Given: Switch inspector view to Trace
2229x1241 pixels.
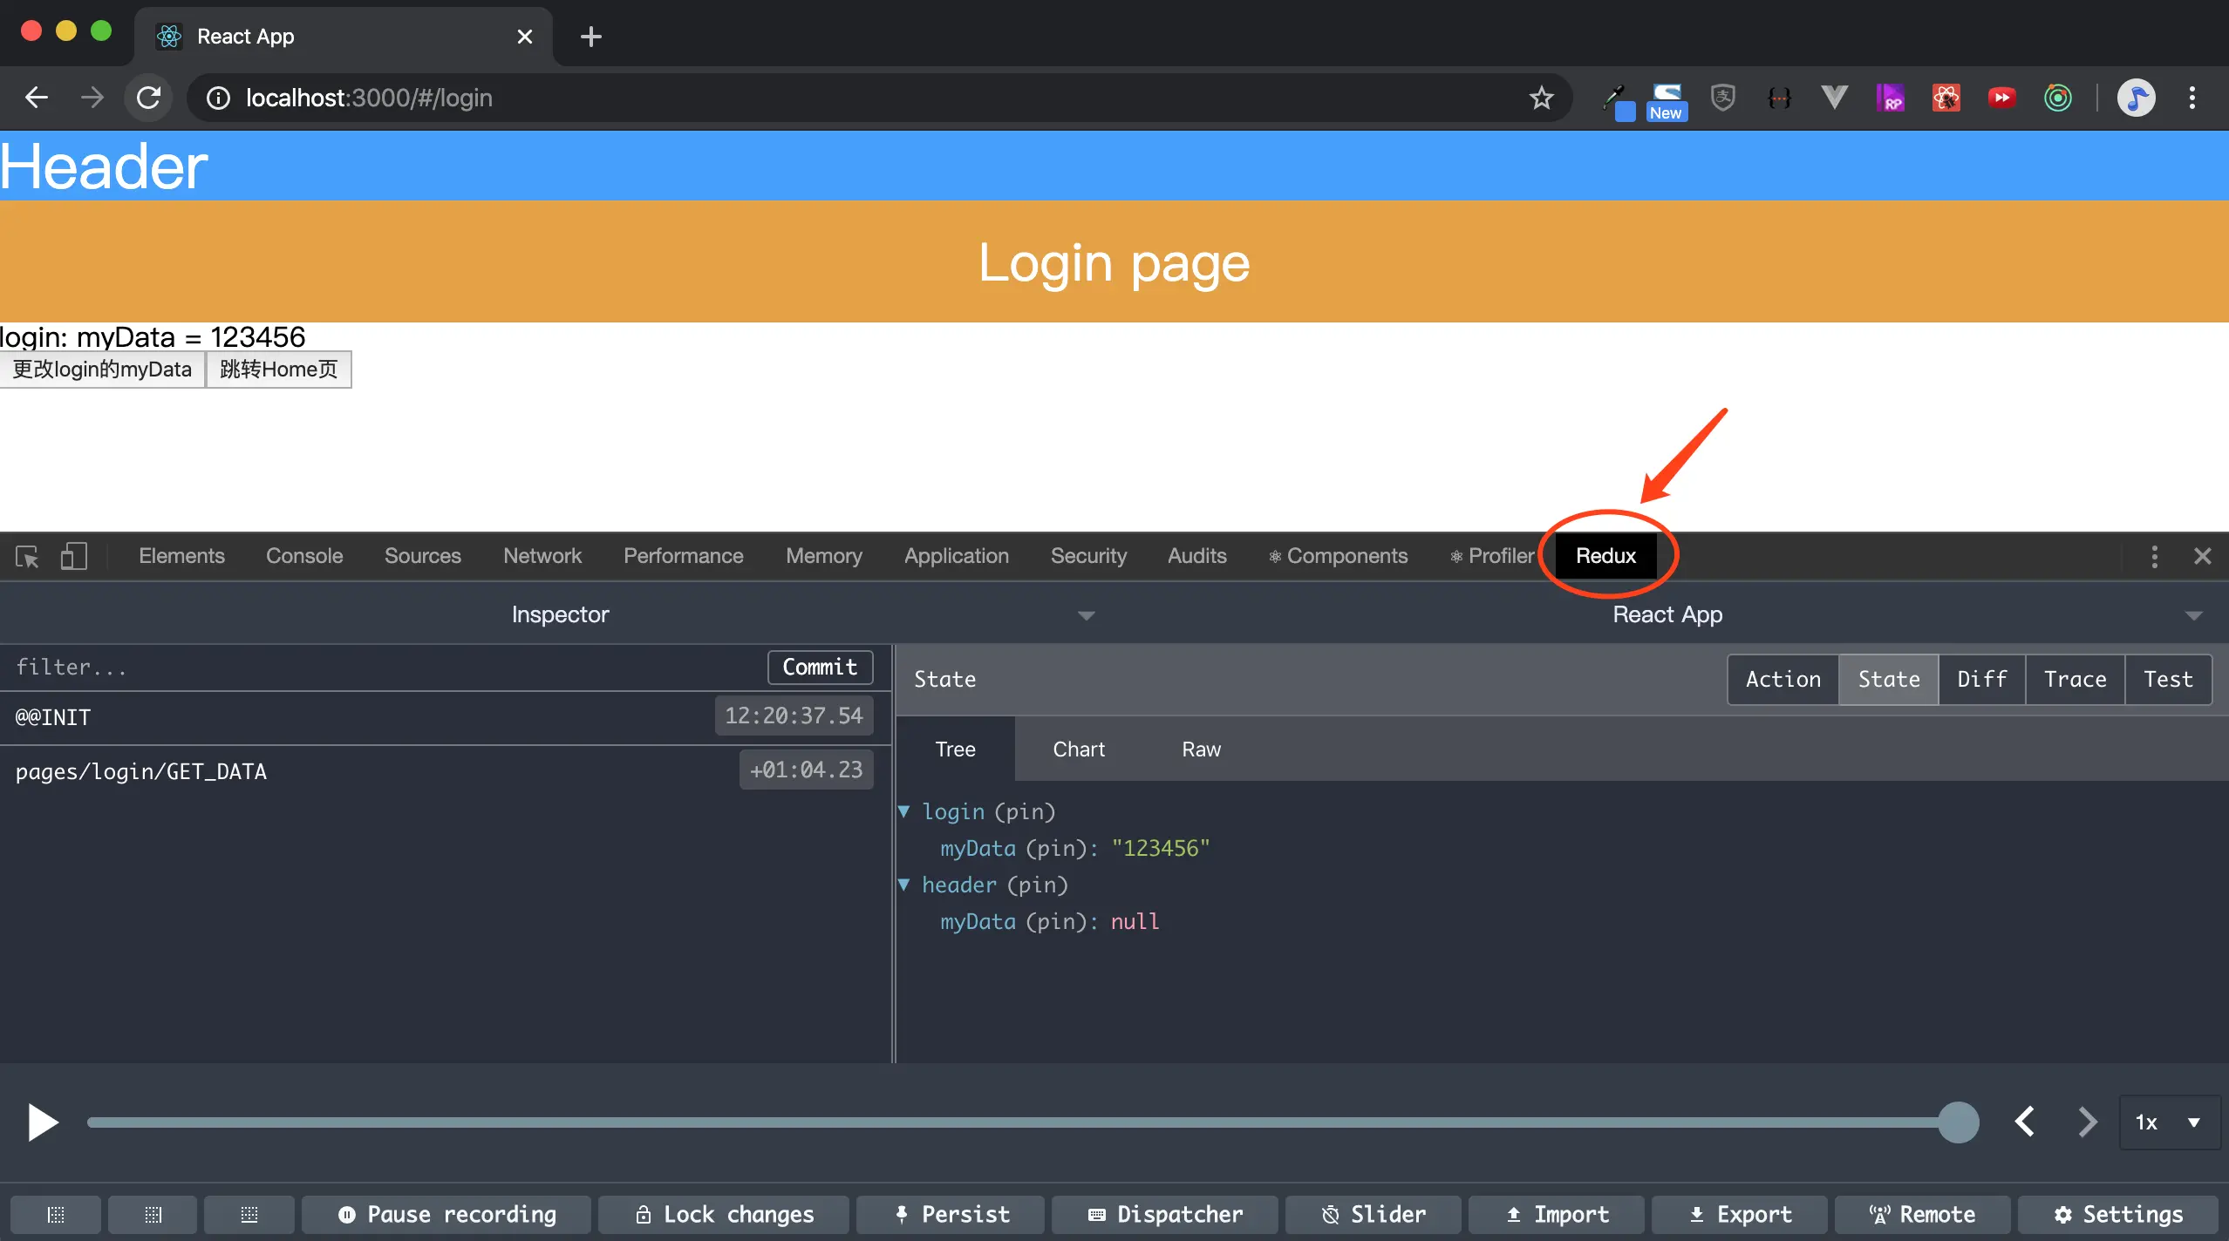Looking at the screenshot, I should click(x=2075, y=679).
